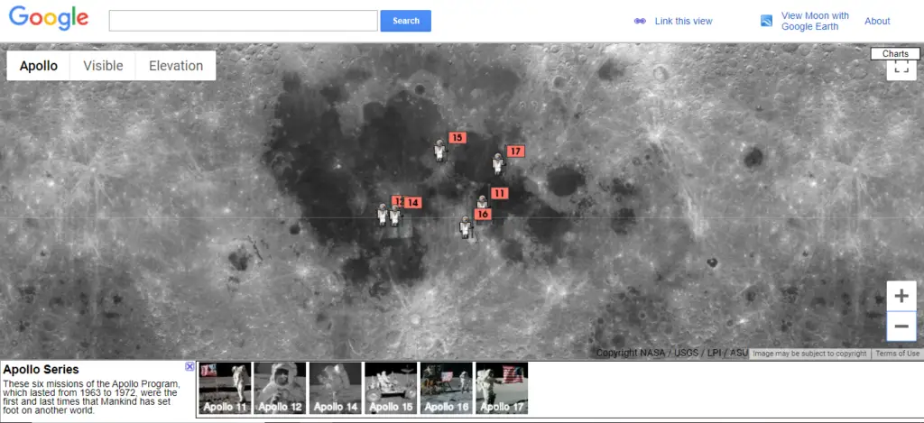Open the Apollo 12 thumbnail
This screenshot has width=924, height=423.
pos(280,388)
